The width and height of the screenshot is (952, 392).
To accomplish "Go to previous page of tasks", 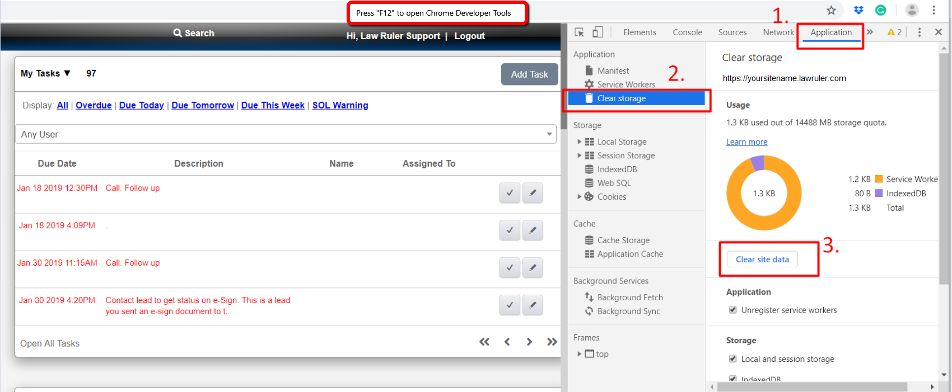I will [507, 342].
